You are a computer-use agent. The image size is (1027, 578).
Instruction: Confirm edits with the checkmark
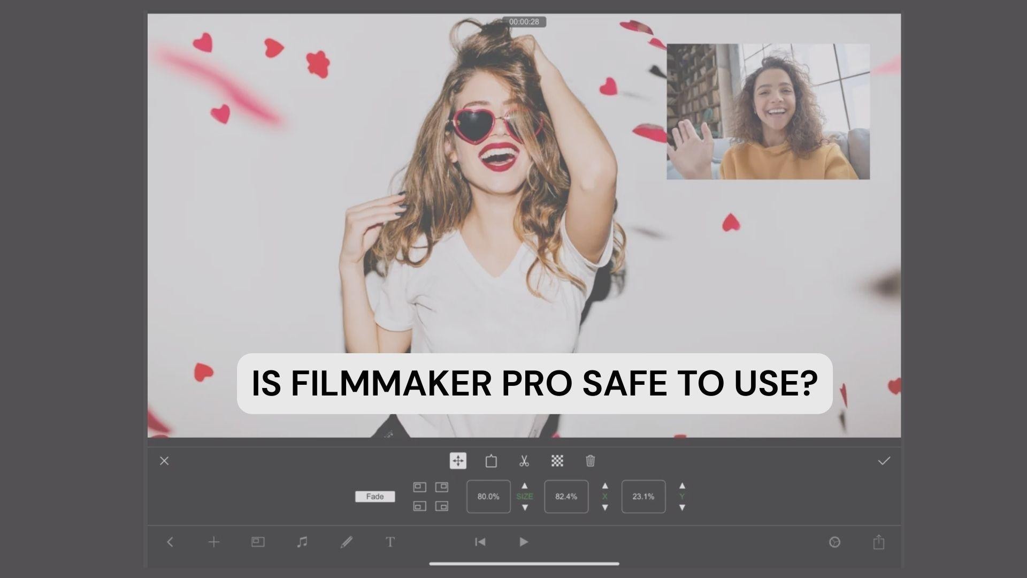pyautogui.click(x=885, y=461)
